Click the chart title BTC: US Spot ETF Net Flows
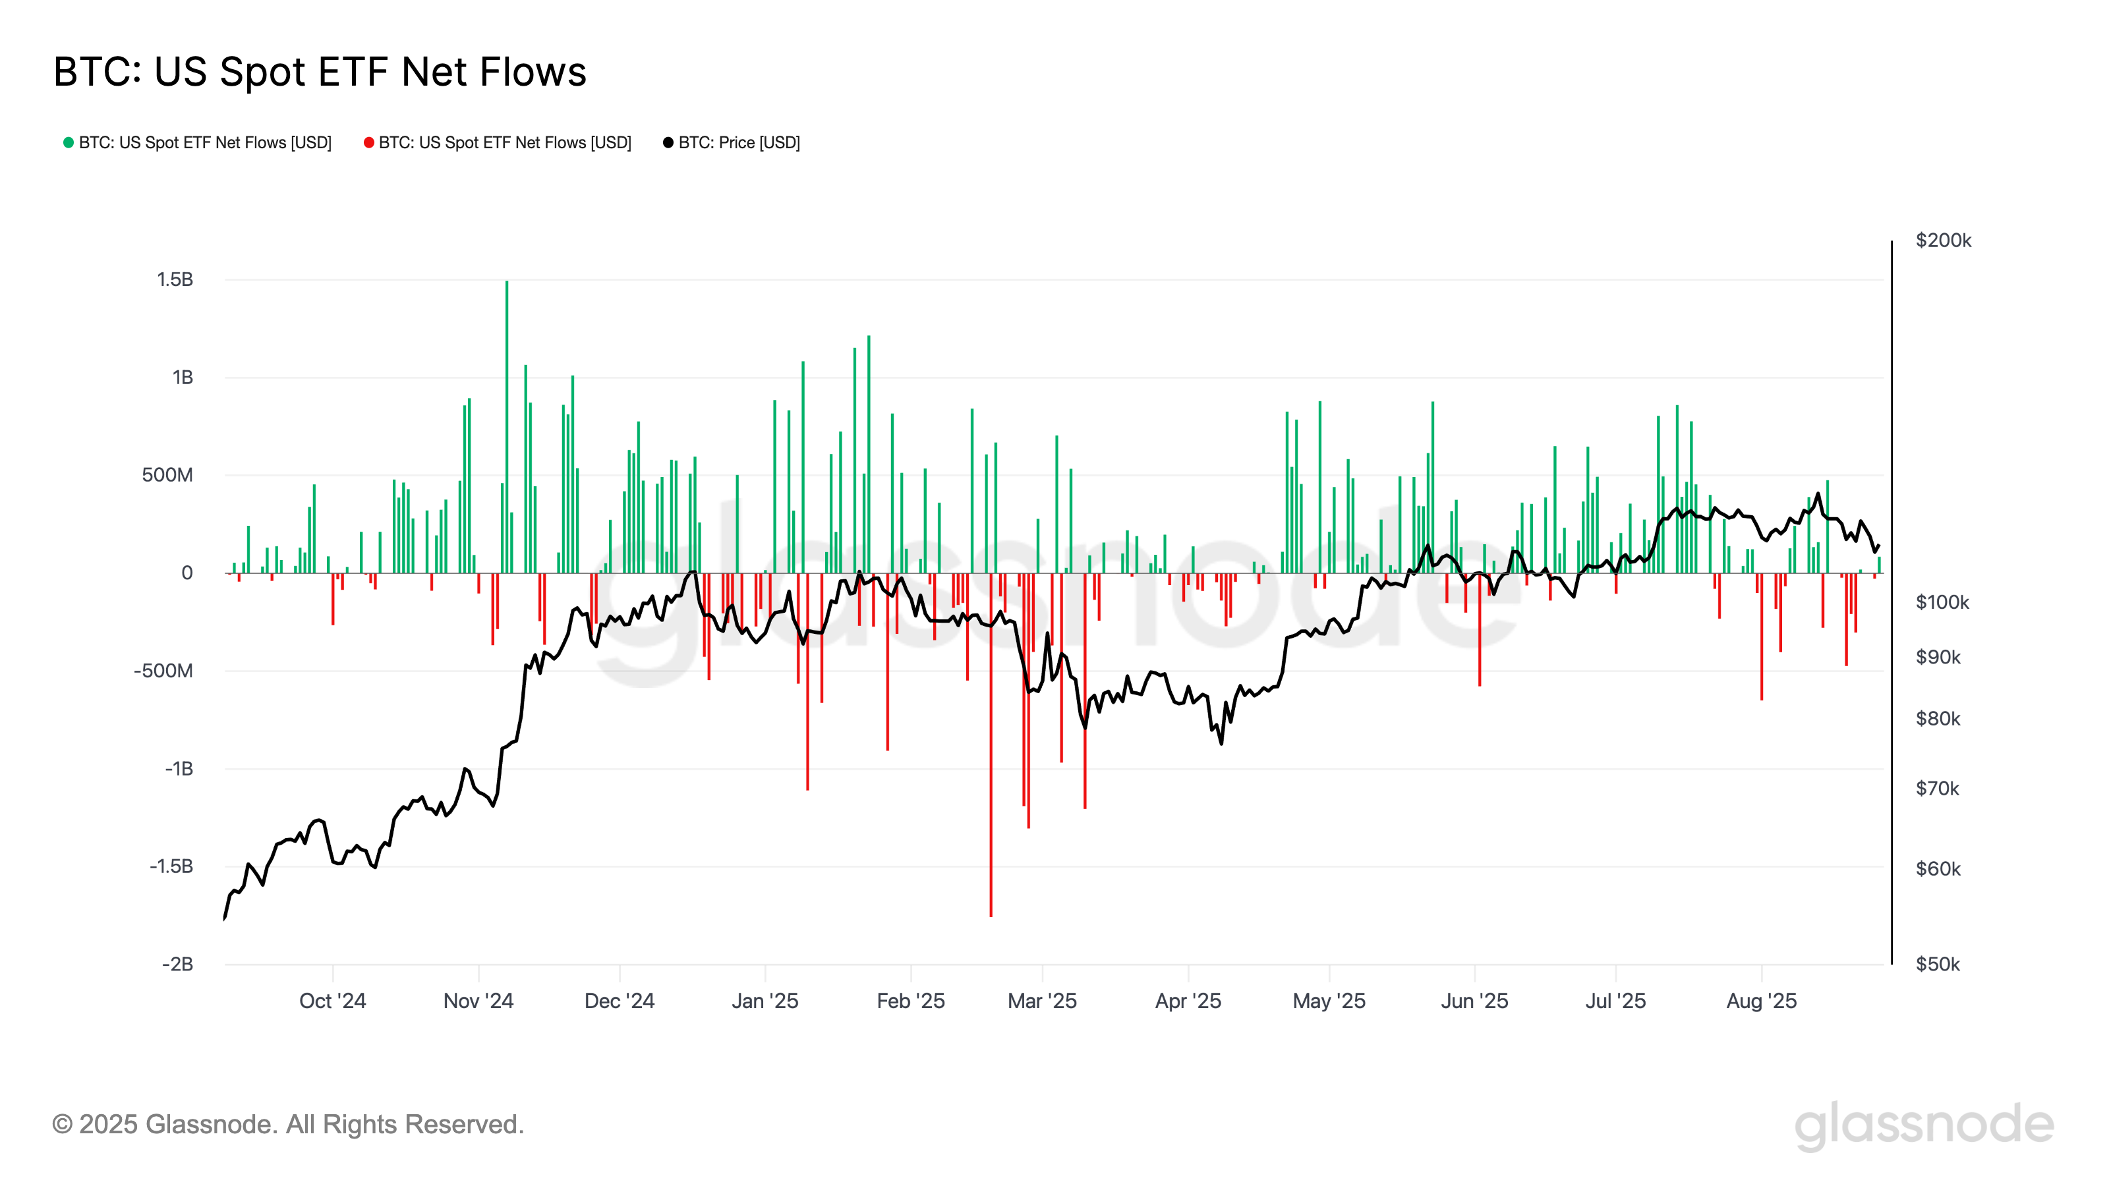 pos(319,72)
